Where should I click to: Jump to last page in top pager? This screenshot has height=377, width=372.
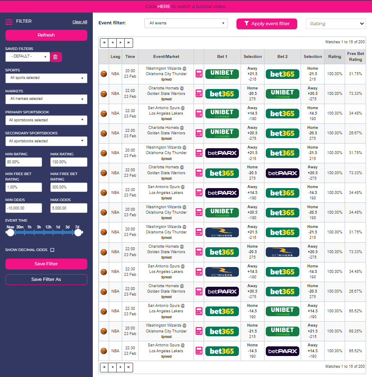pyautogui.click(x=129, y=42)
